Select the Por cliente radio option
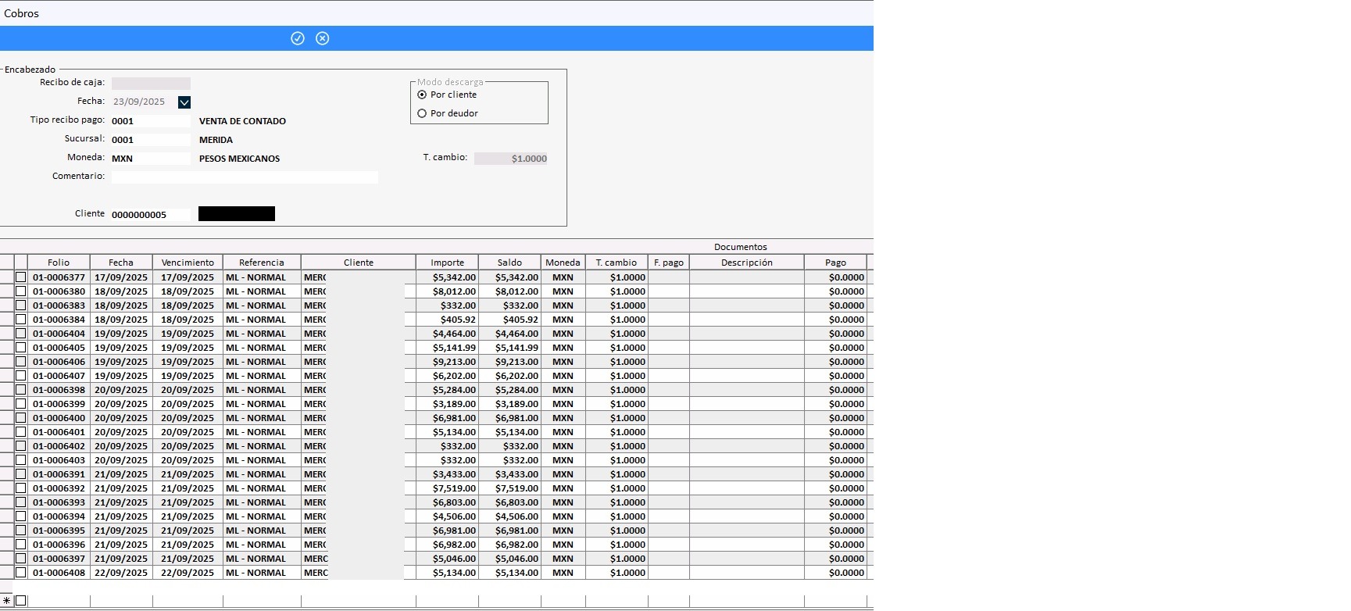This screenshot has height=611, width=1351. point(423,95)
